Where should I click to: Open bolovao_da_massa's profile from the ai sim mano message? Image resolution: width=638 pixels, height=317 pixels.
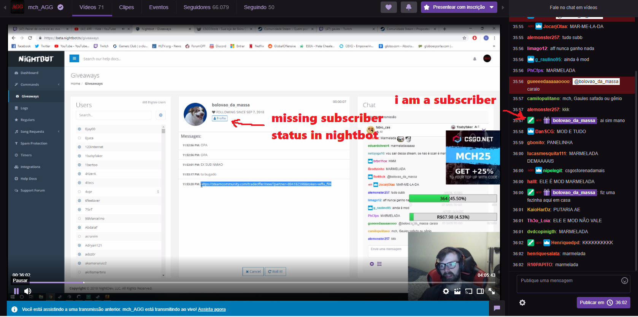click(x=574, y=121)
